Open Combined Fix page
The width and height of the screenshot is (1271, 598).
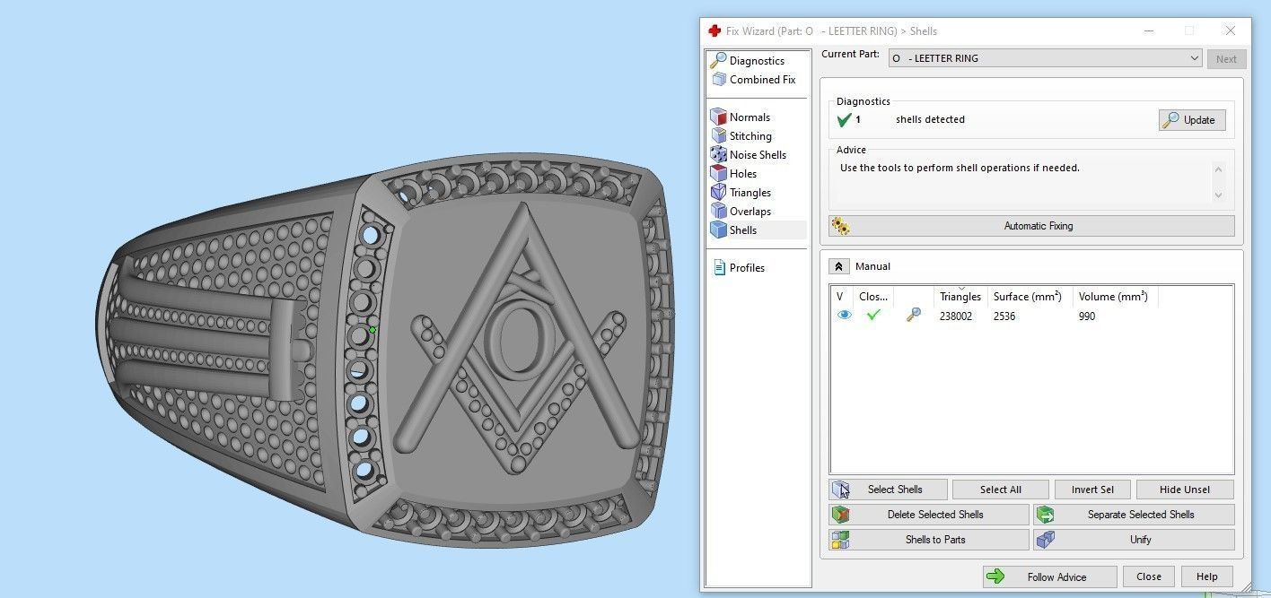pos(762,79)
